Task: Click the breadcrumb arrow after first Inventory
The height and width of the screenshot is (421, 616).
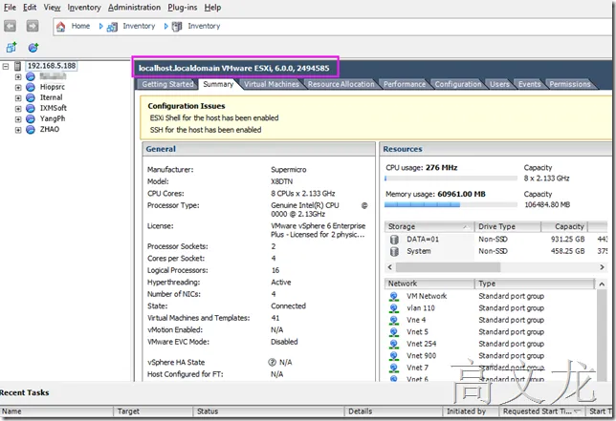Action: pyautogui.click(x=165, y=27)
